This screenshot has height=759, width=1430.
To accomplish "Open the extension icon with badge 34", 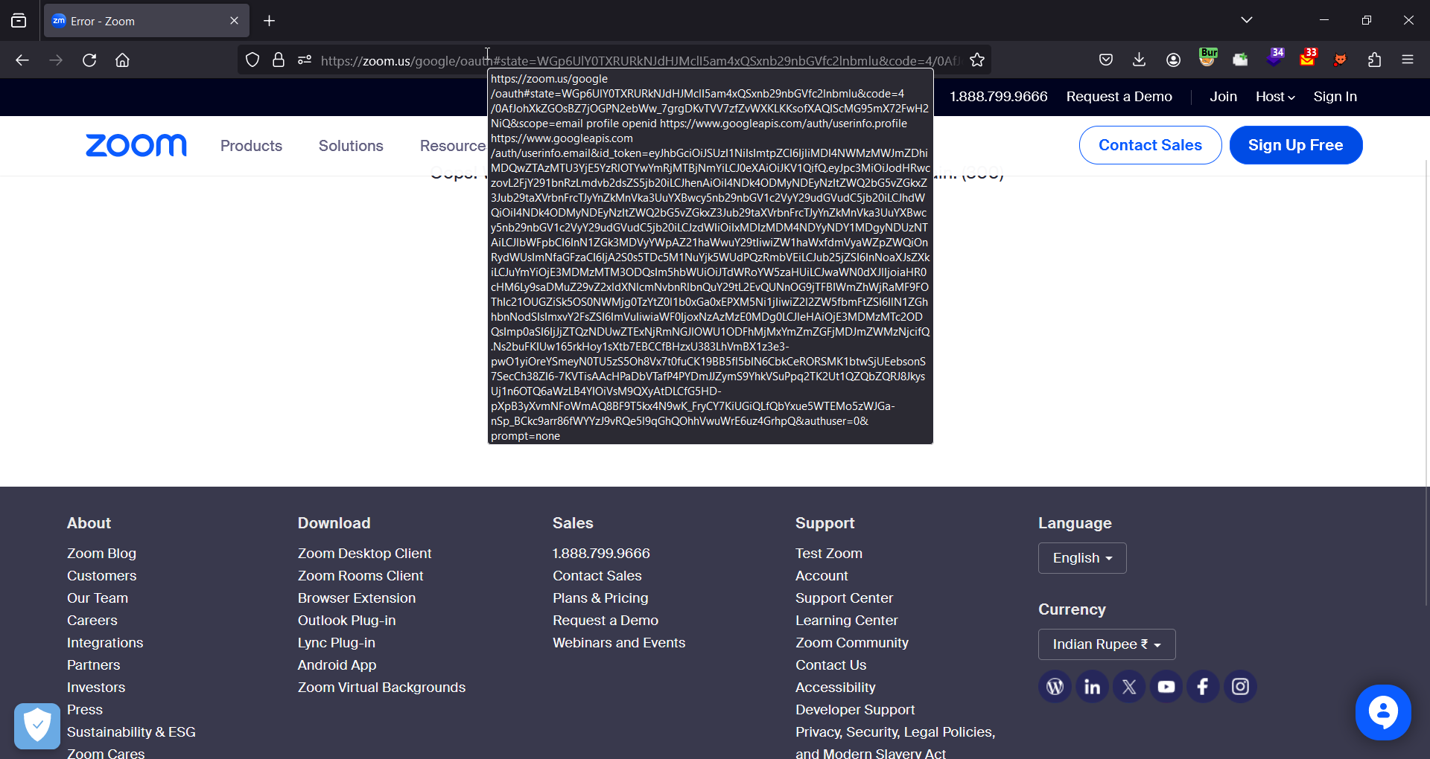I will click(1275, 58).
